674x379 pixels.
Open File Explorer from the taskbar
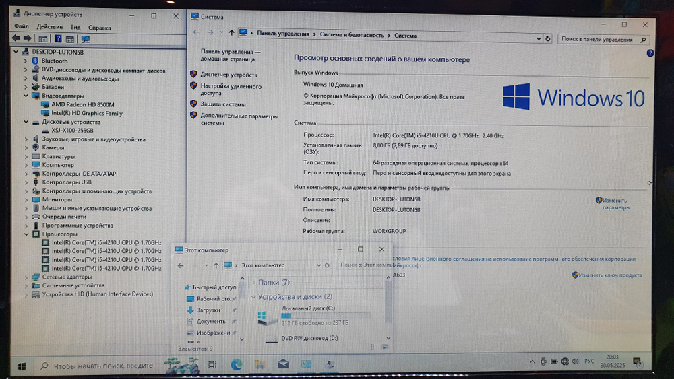tap(259, 364)
